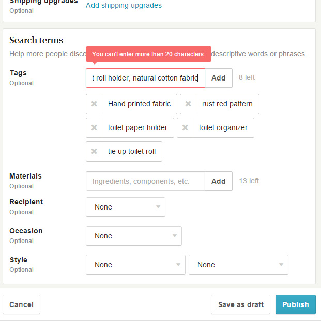Remove the "toilet paper holder" tag

(x=94, y=127)
